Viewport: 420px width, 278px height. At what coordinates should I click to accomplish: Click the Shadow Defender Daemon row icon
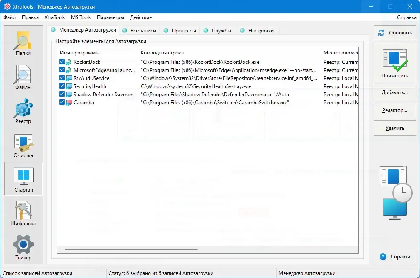click(x=69, y=94)
